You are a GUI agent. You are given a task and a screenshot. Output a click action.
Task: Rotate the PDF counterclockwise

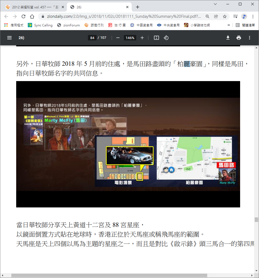coord(166,38)
